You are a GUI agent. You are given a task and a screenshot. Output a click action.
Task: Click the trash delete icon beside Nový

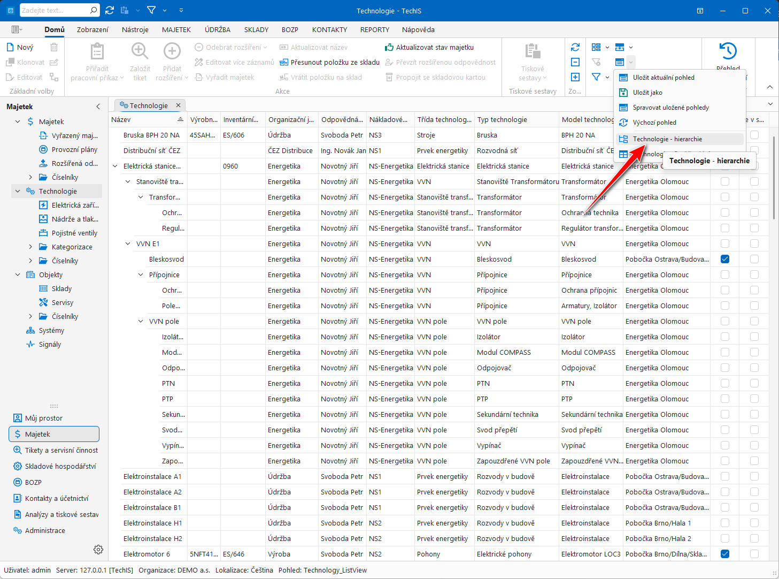tap(54, 47)
